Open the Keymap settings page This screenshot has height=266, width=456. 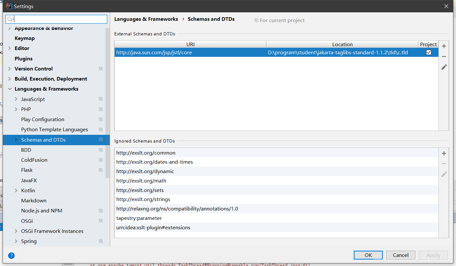pos(25,38)
